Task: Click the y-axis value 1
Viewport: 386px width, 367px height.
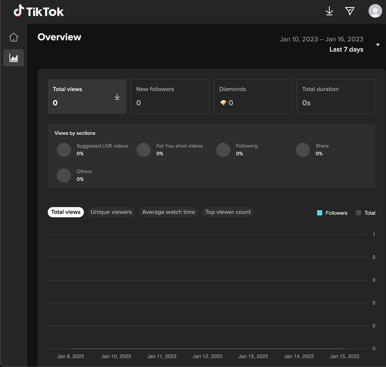Action: pos(374,234)
